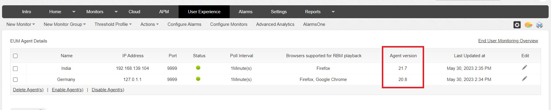The width and height of the screenshot is (551, 110).
Task: Open the Threshold Profile dropdown
Action: (x=113, y=24)
